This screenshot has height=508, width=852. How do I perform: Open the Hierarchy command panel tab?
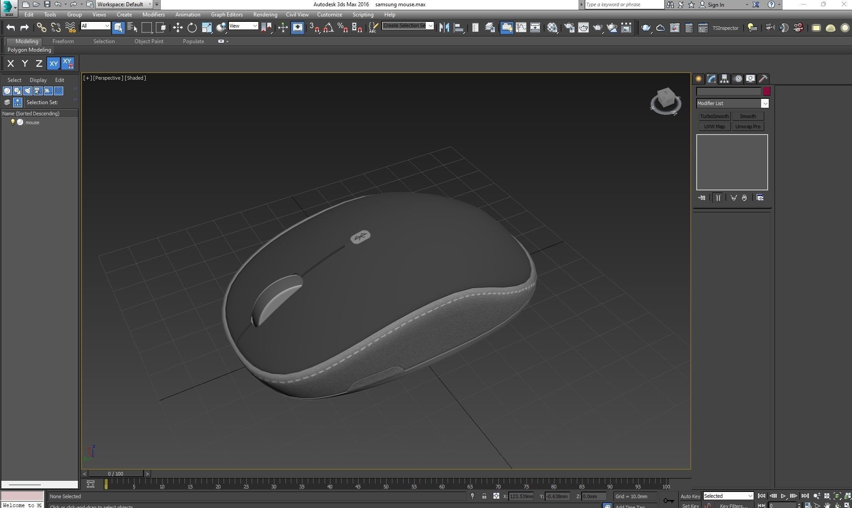coord(725,79)
